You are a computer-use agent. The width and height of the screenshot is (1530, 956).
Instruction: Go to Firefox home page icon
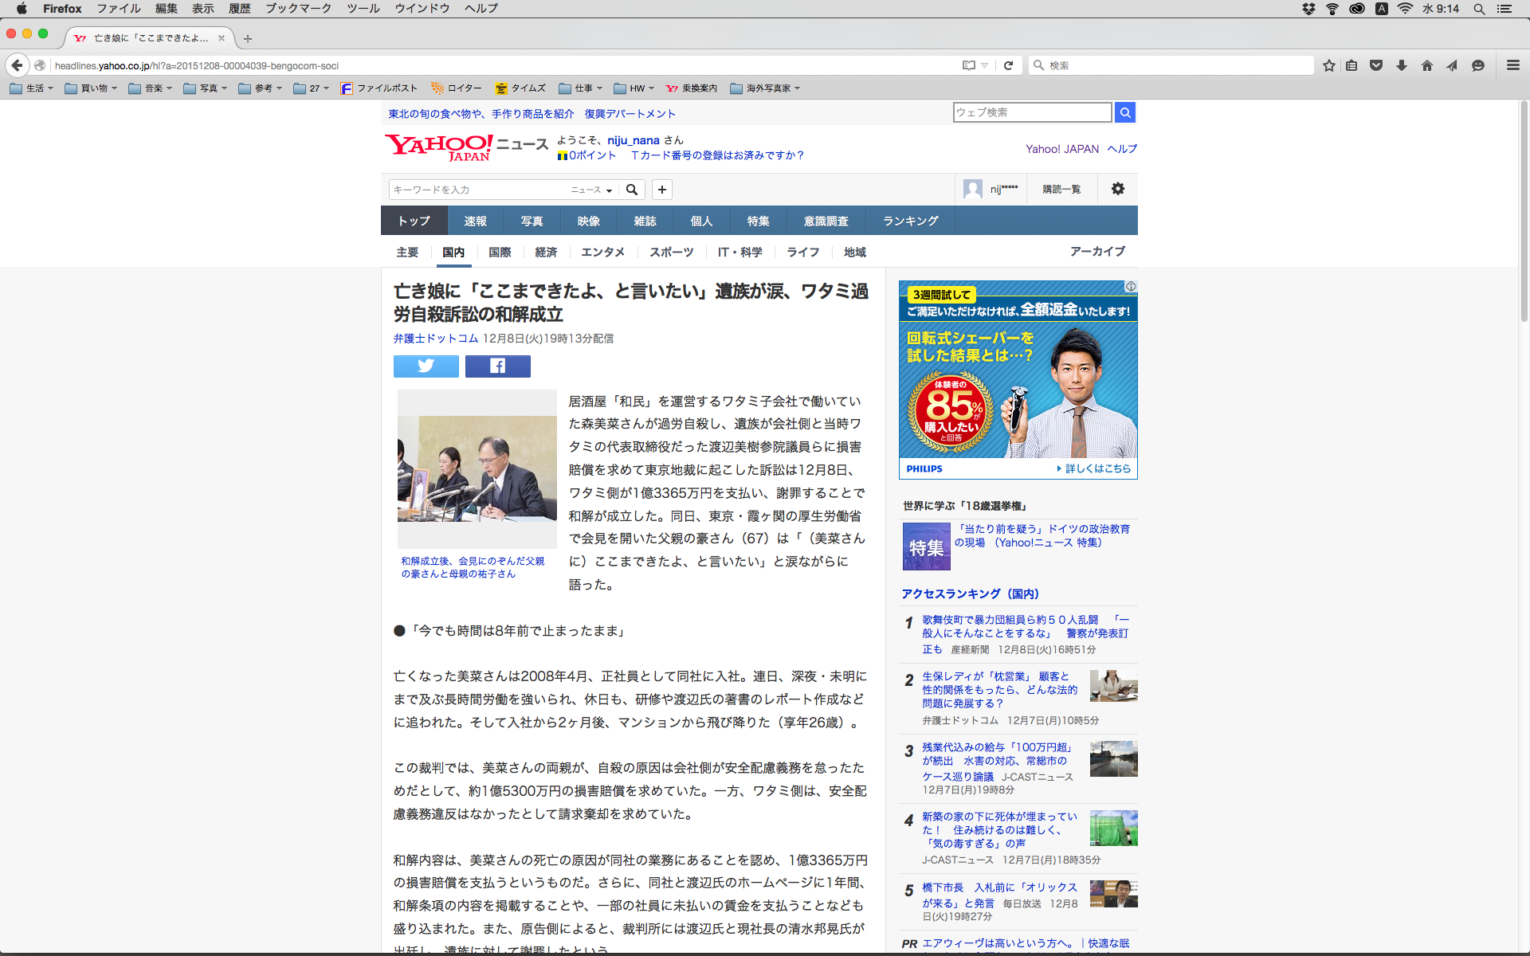pyautogui.click(x=1426, y=65)
